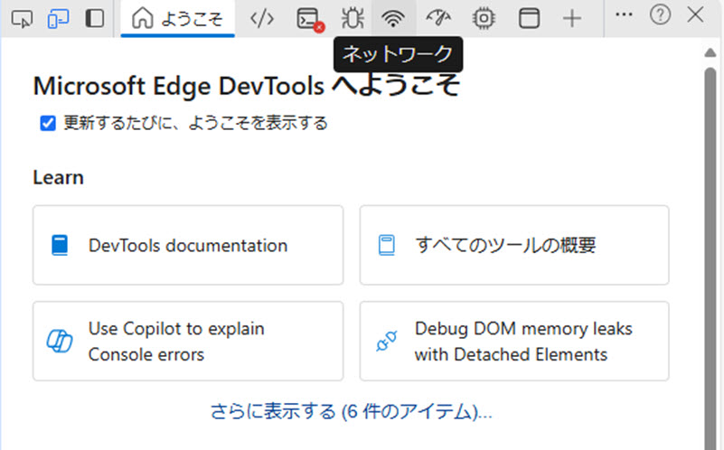
Task: Open the Elements tool (</> icon)
Action: (x=262, y=19)
